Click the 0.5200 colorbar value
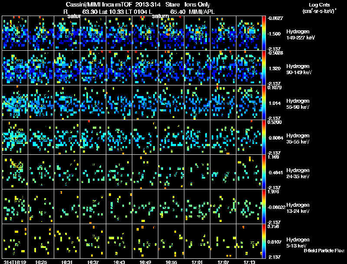 pyautogui.click(x=275, y=122)
